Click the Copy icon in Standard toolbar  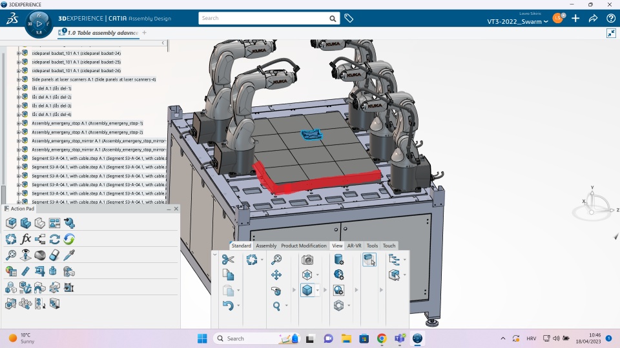point(228,275)
